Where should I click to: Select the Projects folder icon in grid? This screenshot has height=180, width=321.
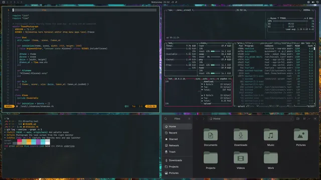coord(211,158)
